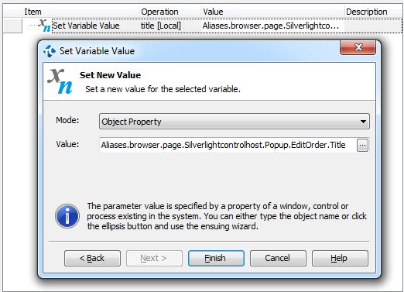
Task: Click the large Xn variable icon
Action: tap(60, 81)
